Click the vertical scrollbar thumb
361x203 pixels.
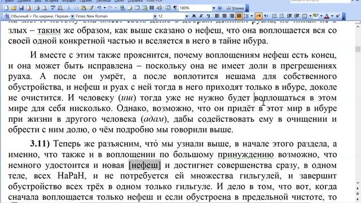pyautogui.click(x=358, y=49)
